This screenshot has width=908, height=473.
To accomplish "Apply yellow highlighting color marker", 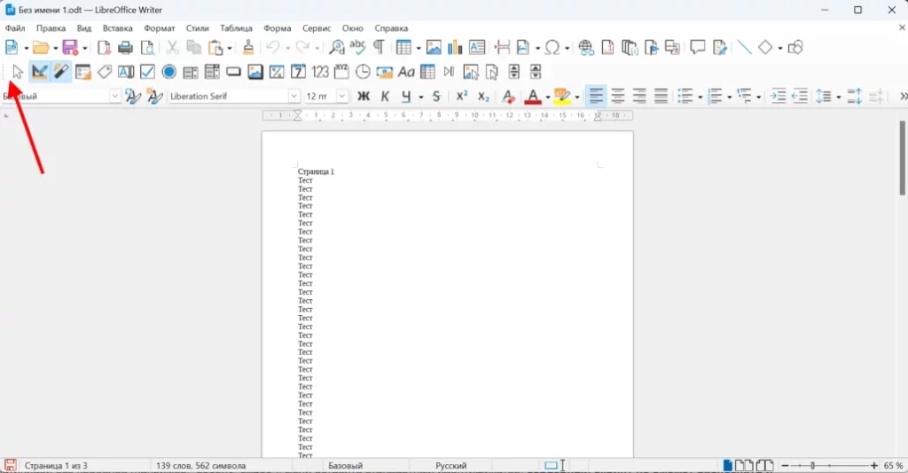I will coord(561,96).
